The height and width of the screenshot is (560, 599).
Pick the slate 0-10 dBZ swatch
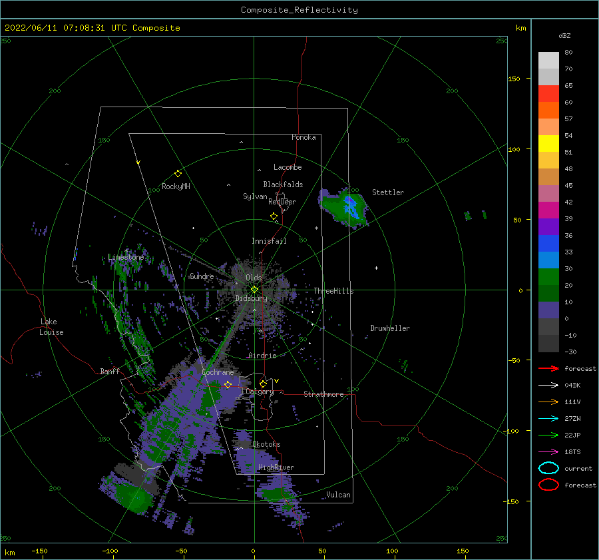click(x=548, y=310)
